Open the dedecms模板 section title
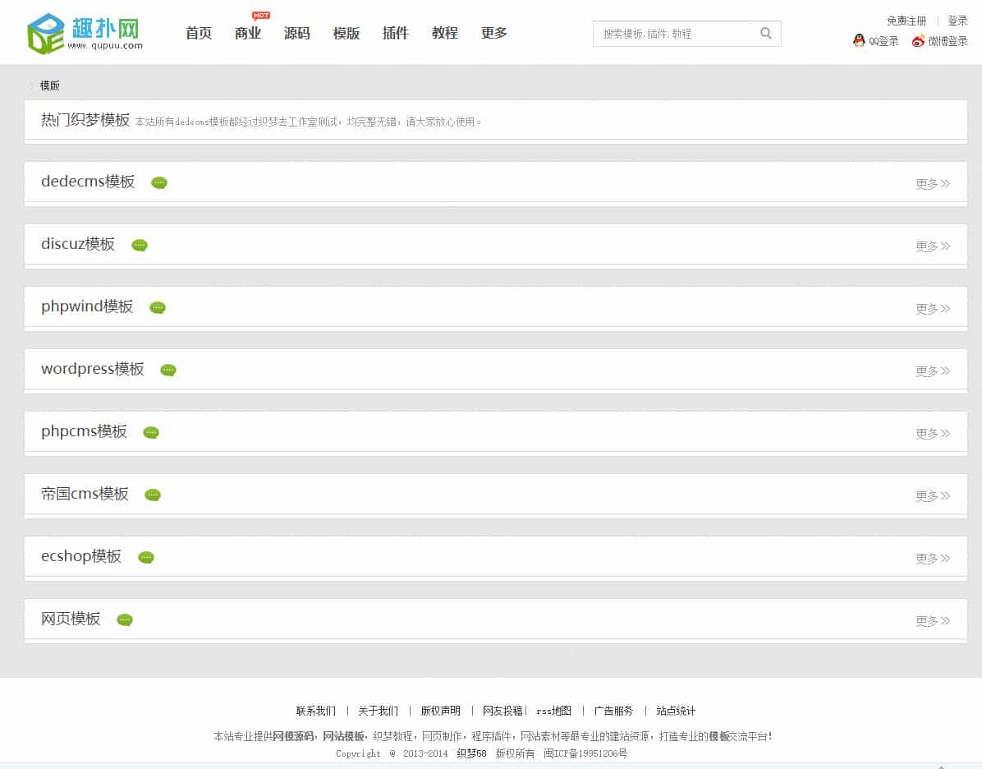This screenshot has width=982, height=769. (88, 182)
